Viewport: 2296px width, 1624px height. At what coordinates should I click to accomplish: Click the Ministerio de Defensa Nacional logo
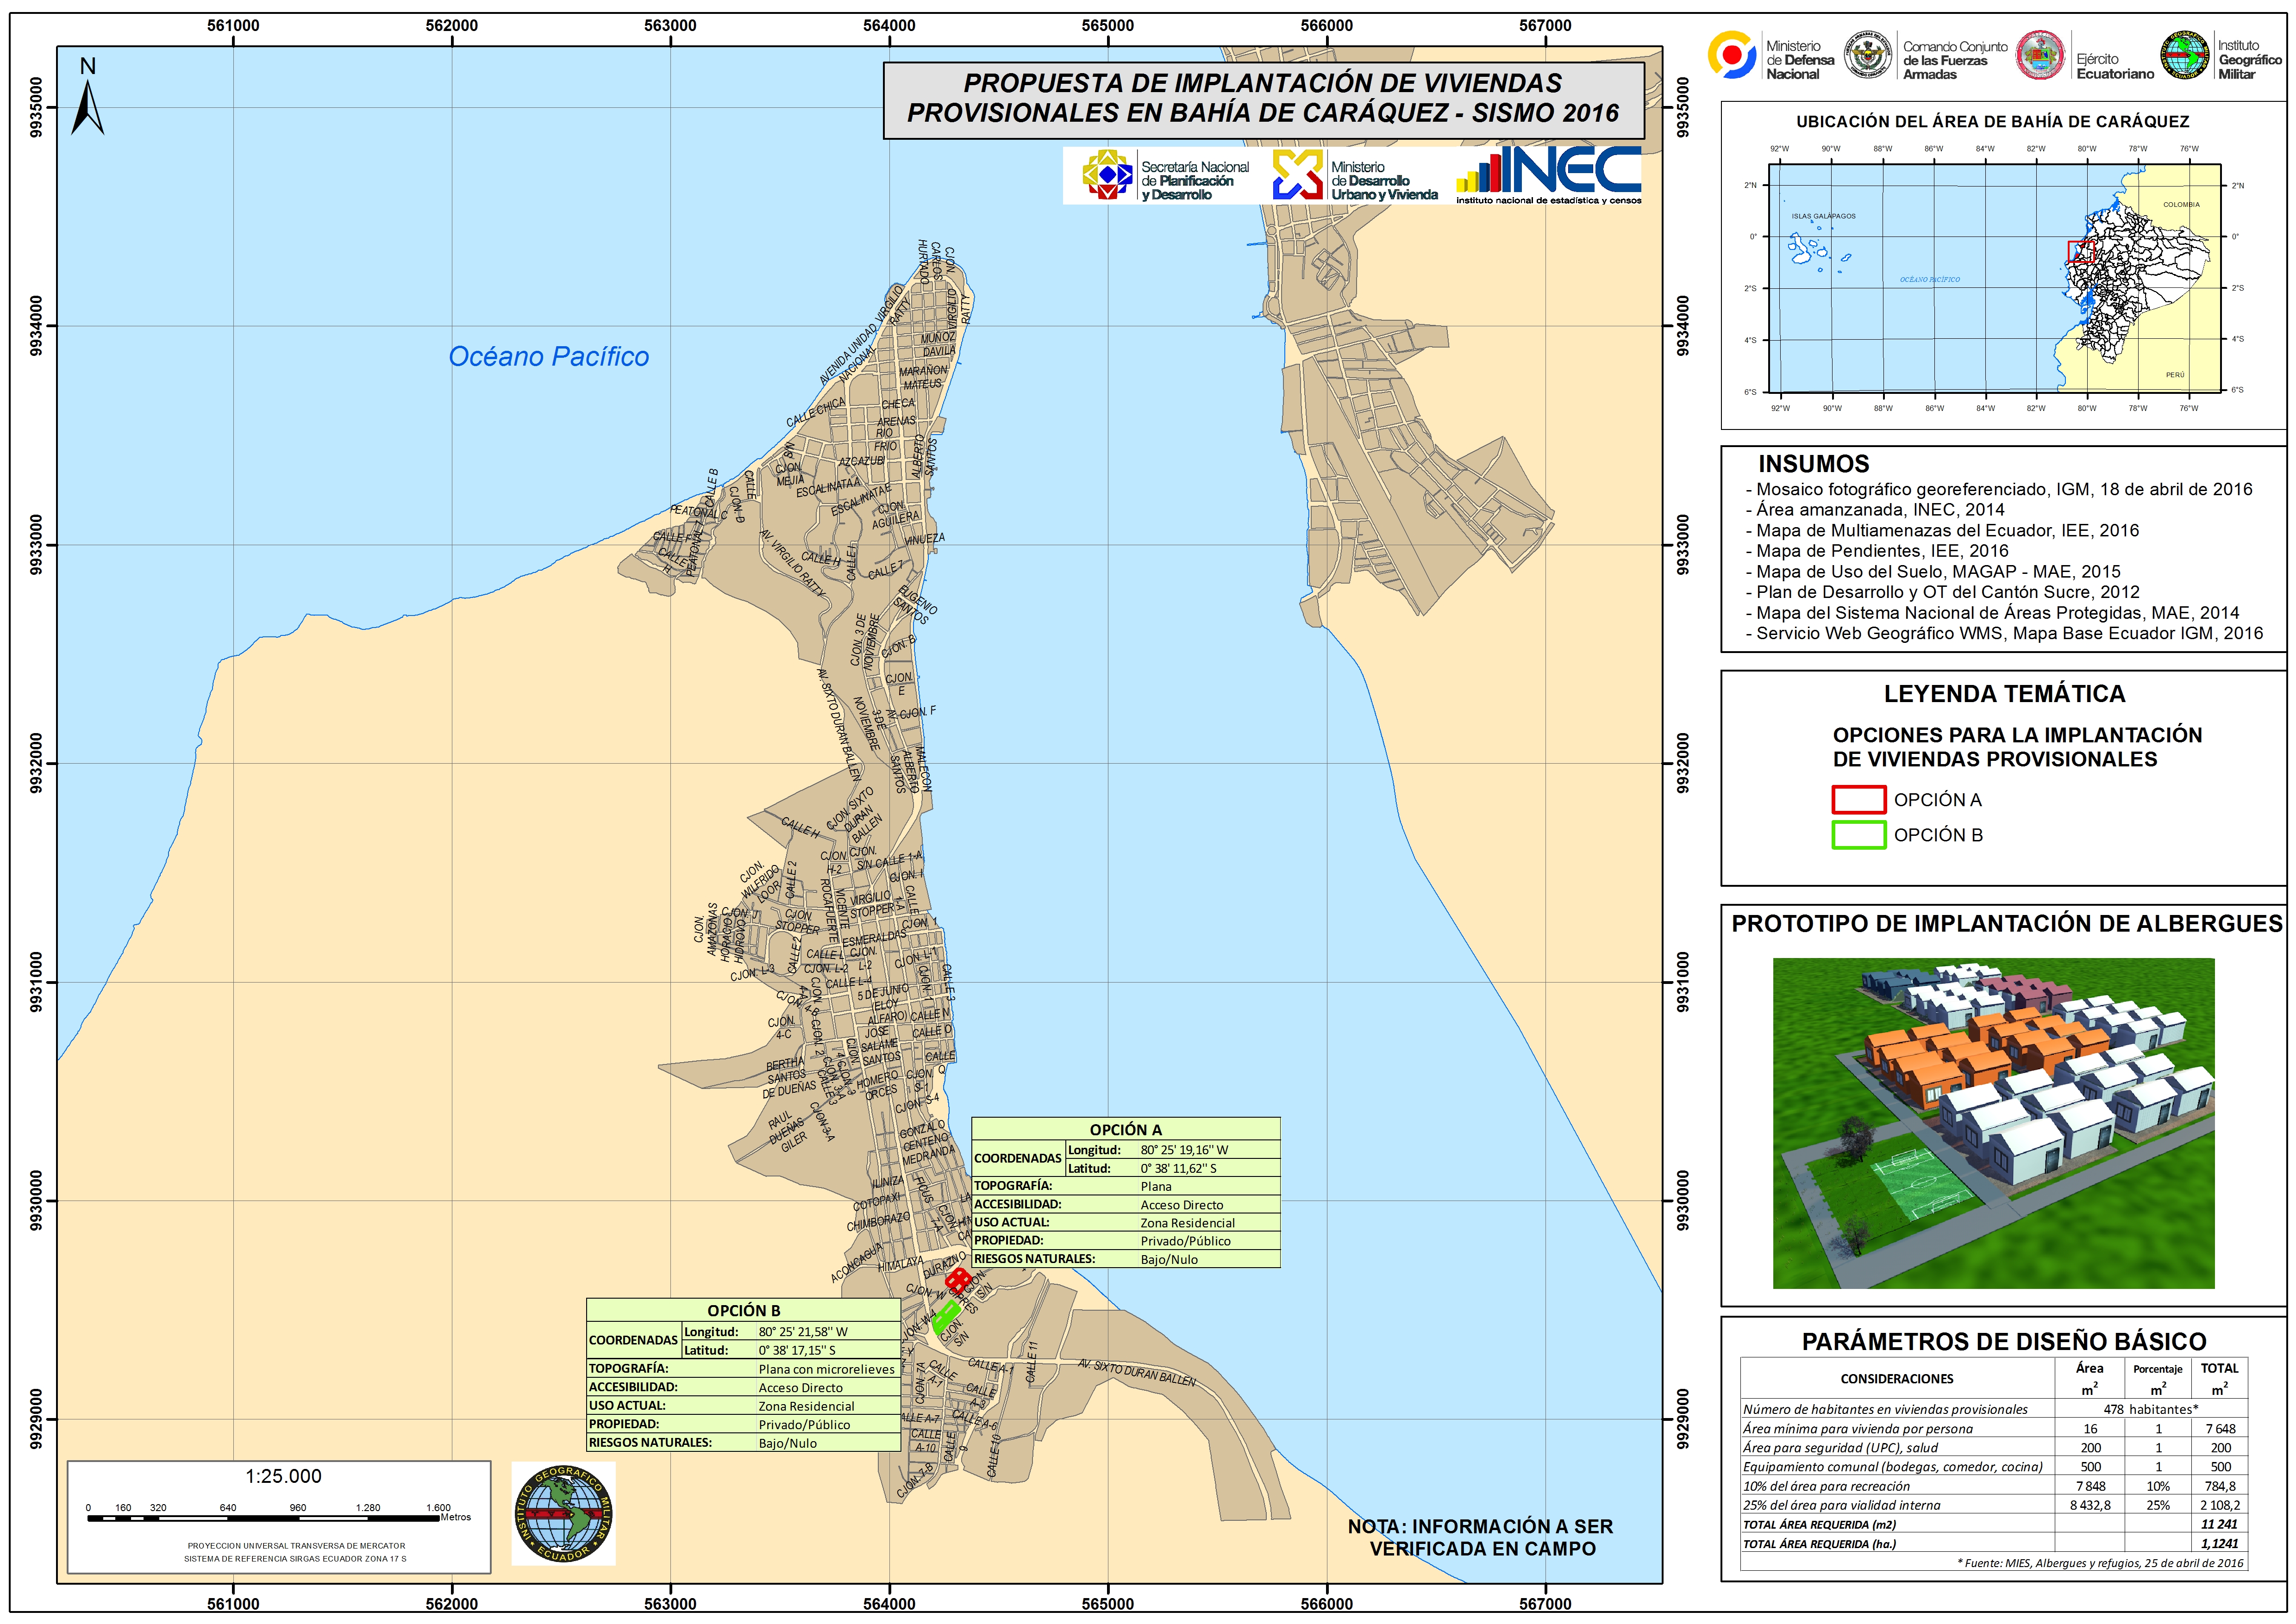(x=1733, y=55)
